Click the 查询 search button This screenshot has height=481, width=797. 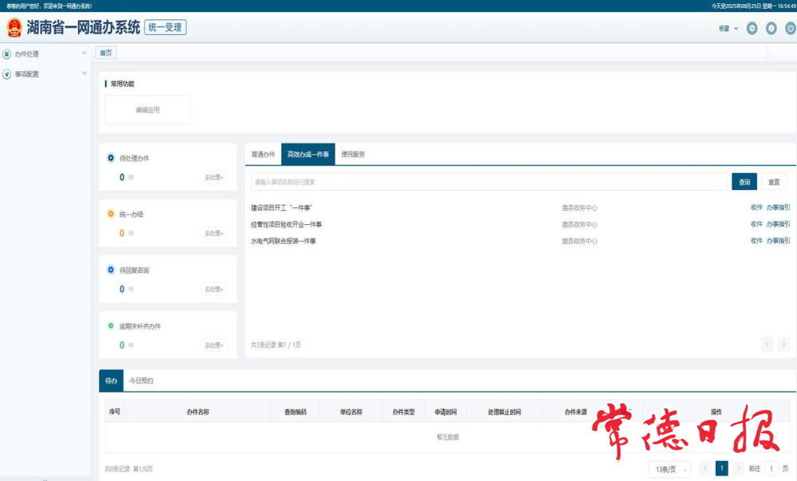(744, 182)
